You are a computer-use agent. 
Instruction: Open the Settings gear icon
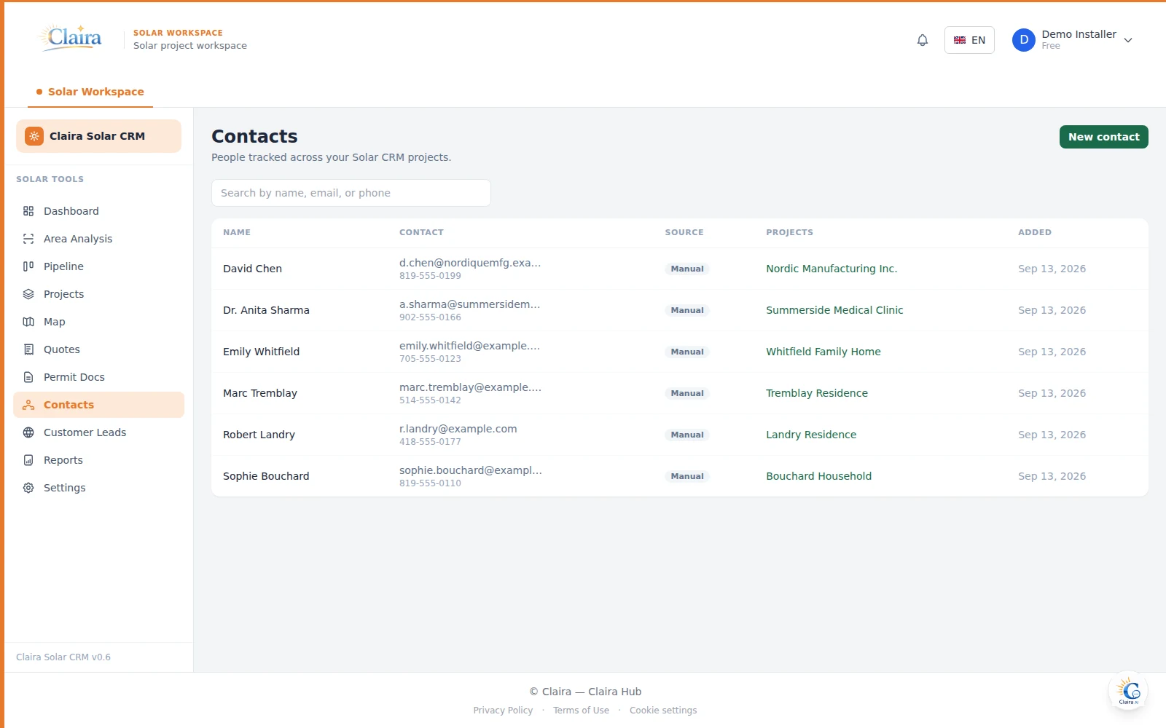[28, 488]
